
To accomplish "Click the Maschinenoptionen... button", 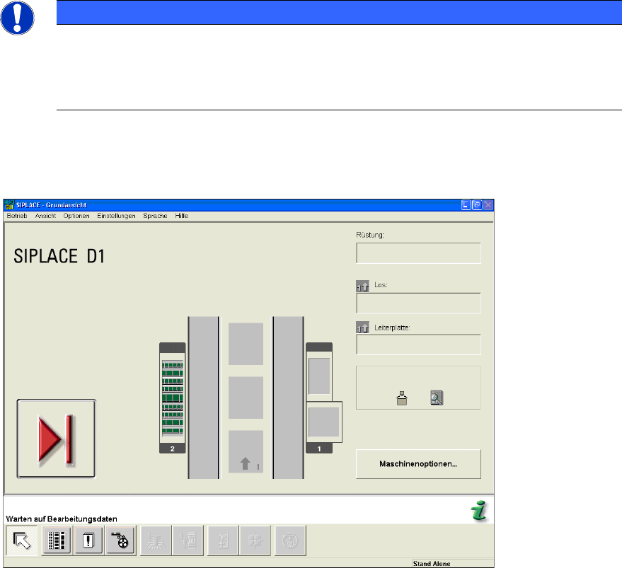I will click(x=418, y=464).
